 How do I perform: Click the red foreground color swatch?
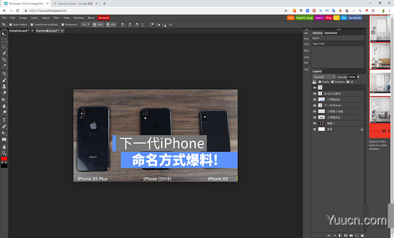4,159
